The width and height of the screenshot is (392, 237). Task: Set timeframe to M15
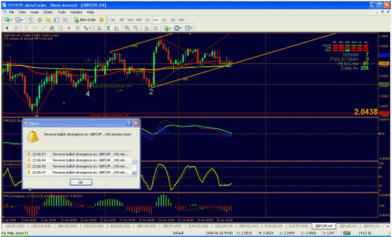coord(130,20)
